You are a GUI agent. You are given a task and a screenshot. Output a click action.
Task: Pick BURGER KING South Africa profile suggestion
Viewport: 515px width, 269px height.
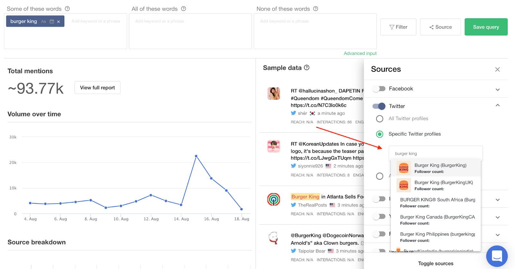point(436,203)
